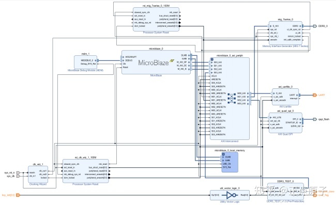
Task: Select the axi_quad_spi_0 block title
Action: point(285,111)
